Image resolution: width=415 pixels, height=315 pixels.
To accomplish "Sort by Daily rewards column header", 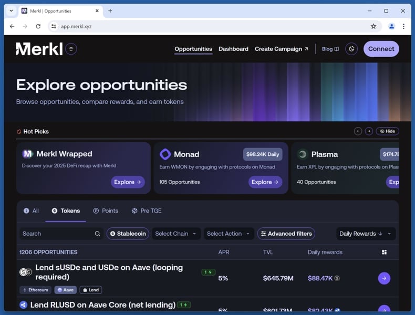I will [325, 252].
